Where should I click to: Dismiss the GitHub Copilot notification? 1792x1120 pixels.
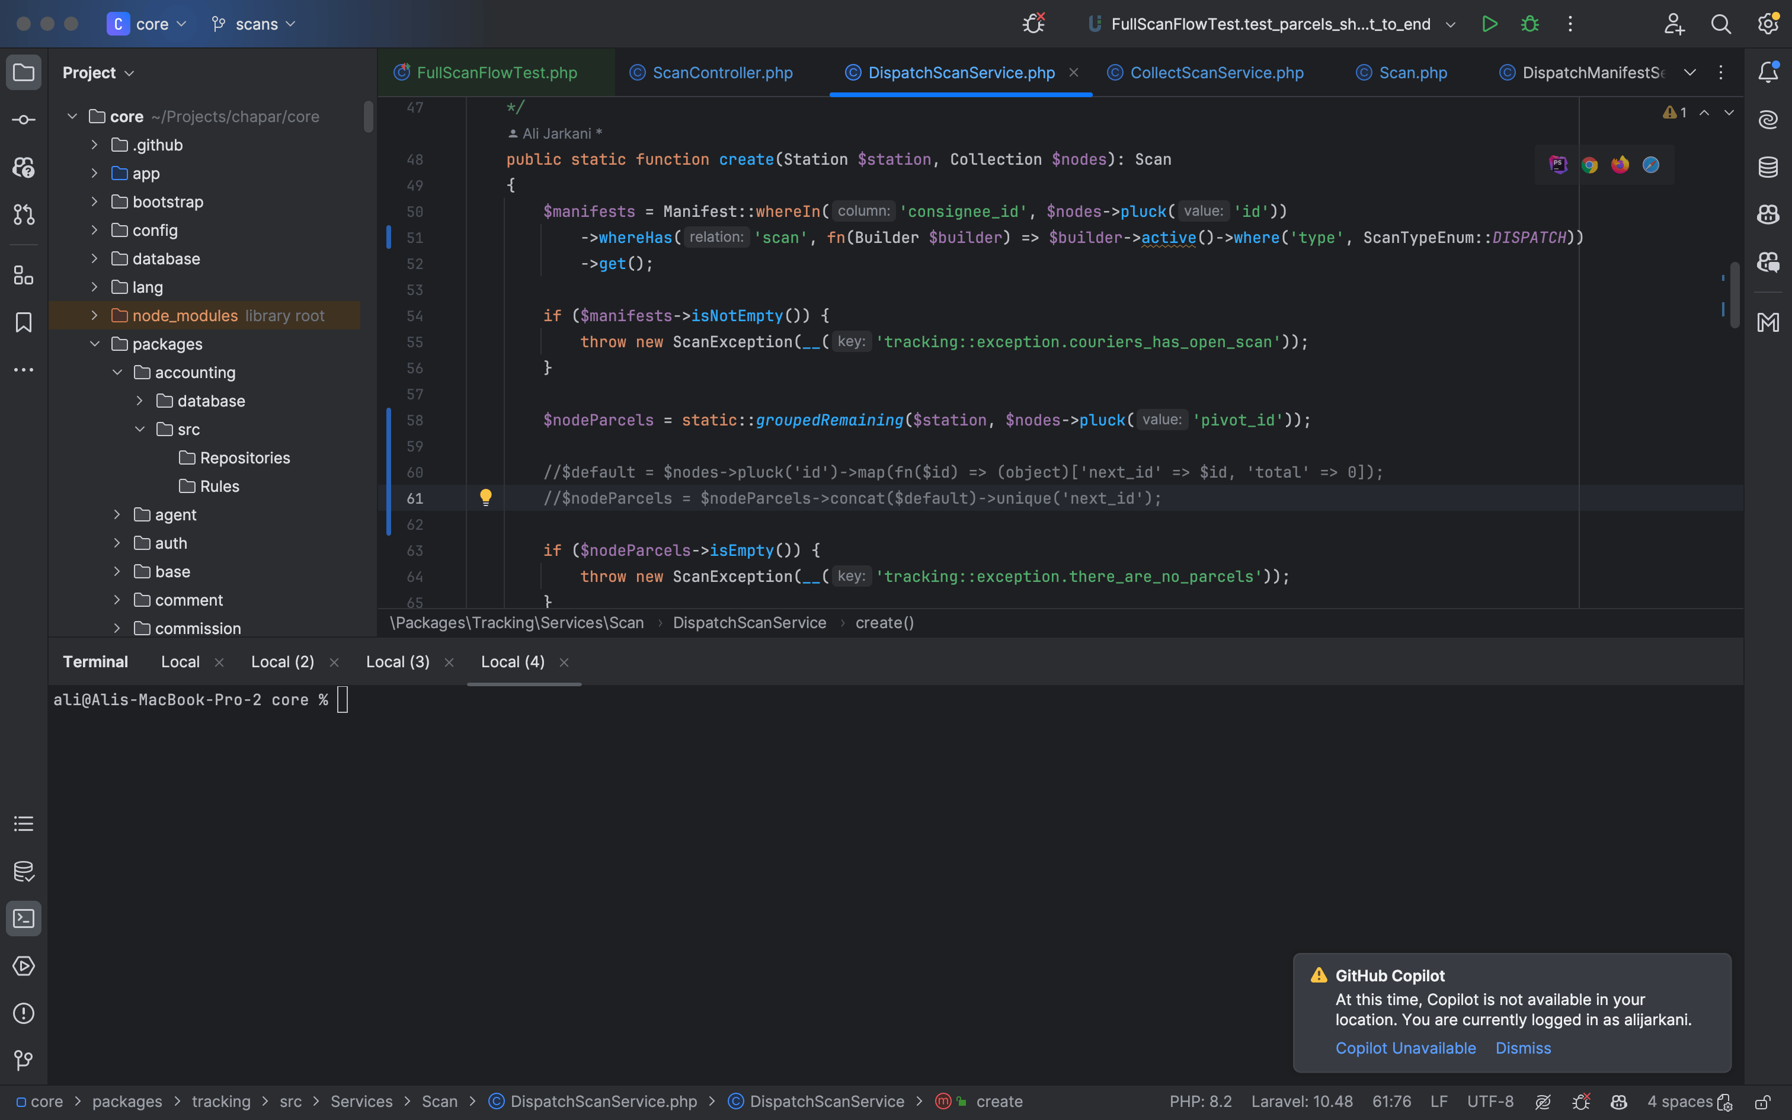click(1522, 1048)
